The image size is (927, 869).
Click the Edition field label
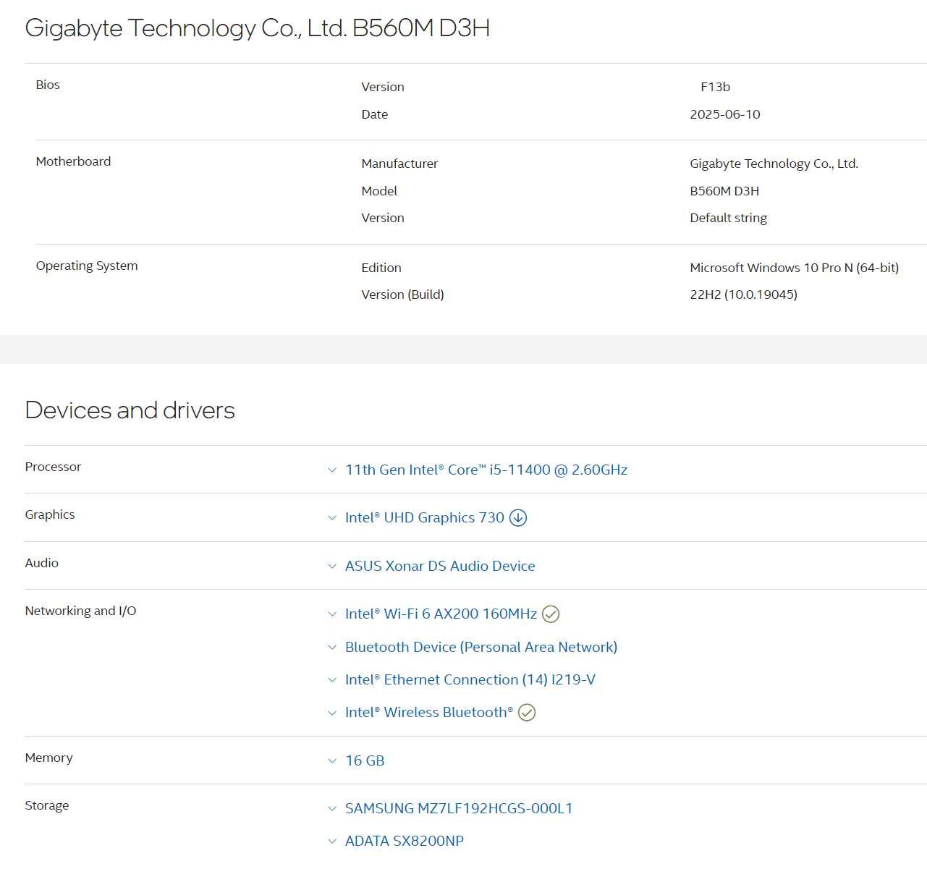[381, 268]
